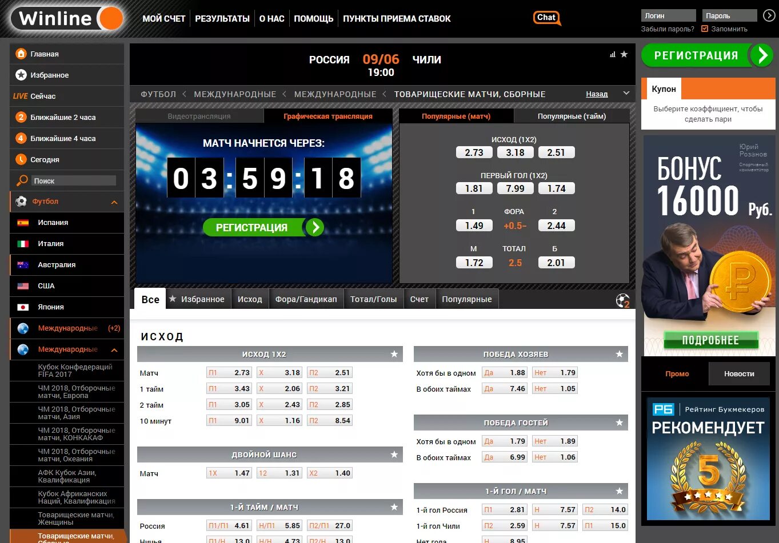Switch to Популярные (тайм) tab
Image resolution: width=779 pixels, height=543 pixels.
[572, 116]
